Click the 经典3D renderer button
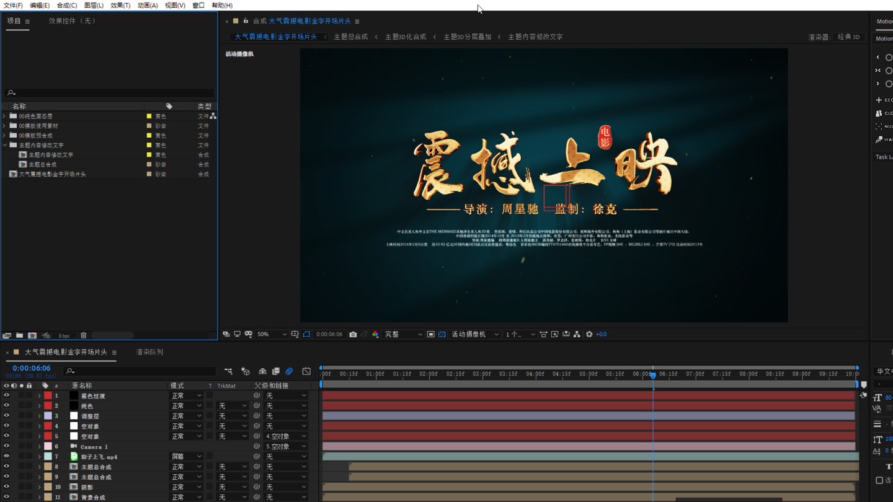The height and width of the screenshot is (502, 893). click(849, 37)
